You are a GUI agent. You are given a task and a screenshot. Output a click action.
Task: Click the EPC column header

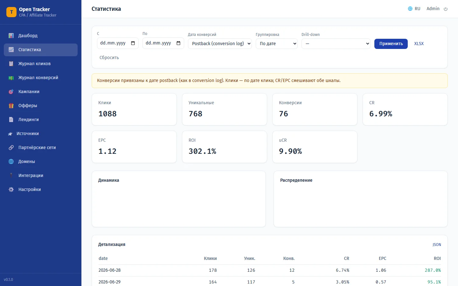(x=382, y=259)
